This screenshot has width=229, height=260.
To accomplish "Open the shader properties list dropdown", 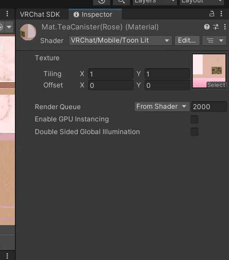I will click(214, 40).
